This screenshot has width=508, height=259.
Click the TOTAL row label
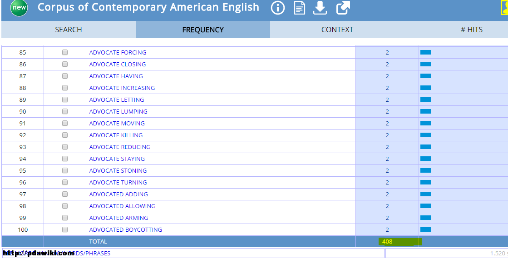click(x=98, y=241)
